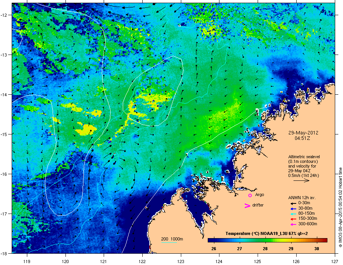The image size is (343, 265).
Task: Click the red 150-300m arrow legend symbol
Action: (293, 219)
